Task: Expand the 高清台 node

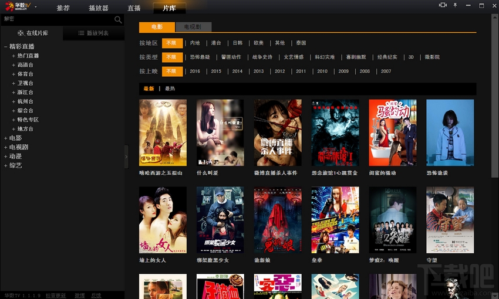Action: point(14,65)
